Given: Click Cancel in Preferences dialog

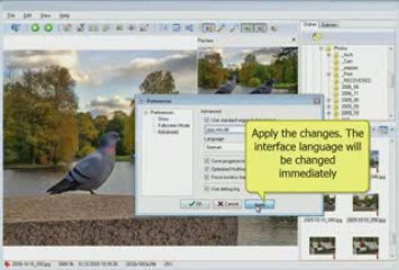Looking at the screenshot, I should (x=227, y=204).
